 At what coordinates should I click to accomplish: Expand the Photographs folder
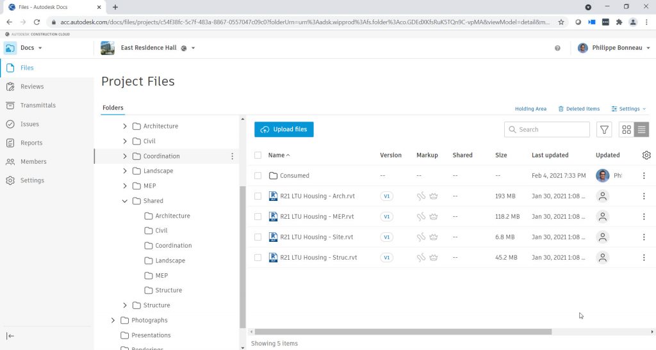pyautogui.click(x=113, y=320)
